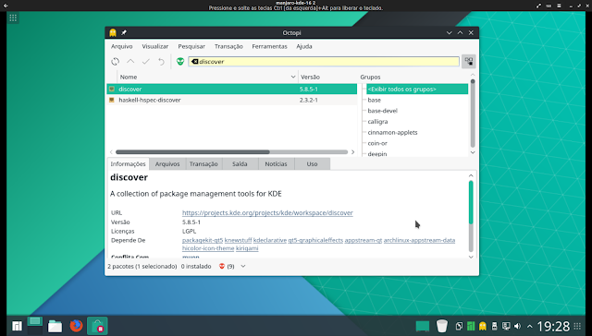Click the package list horizontal scrollbar
Screen dimensions: 592x336
tap(192, 152)
